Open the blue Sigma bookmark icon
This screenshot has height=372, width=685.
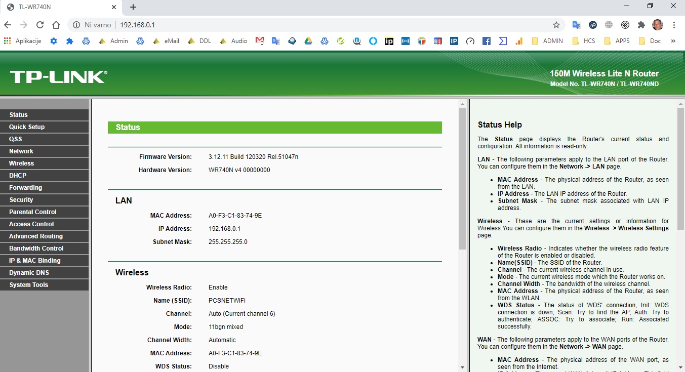point(503,41)
